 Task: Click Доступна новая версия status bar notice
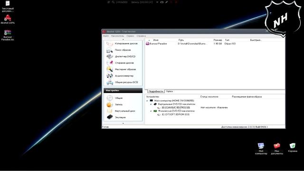[x=244, y=127]
